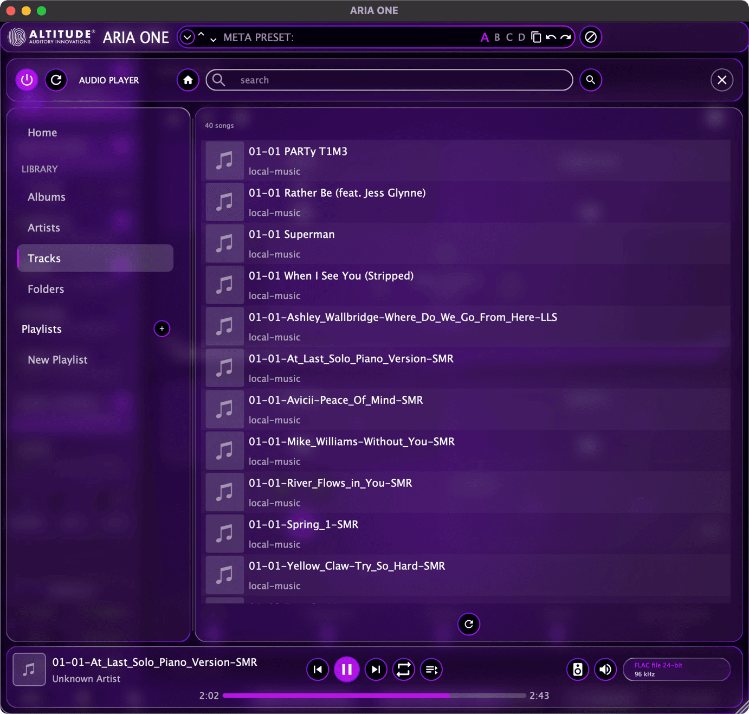Screen dimensions: 749x714
Task: Click the elapsed time 2:02
Action: pyautogui.click(x=209, y=696)
